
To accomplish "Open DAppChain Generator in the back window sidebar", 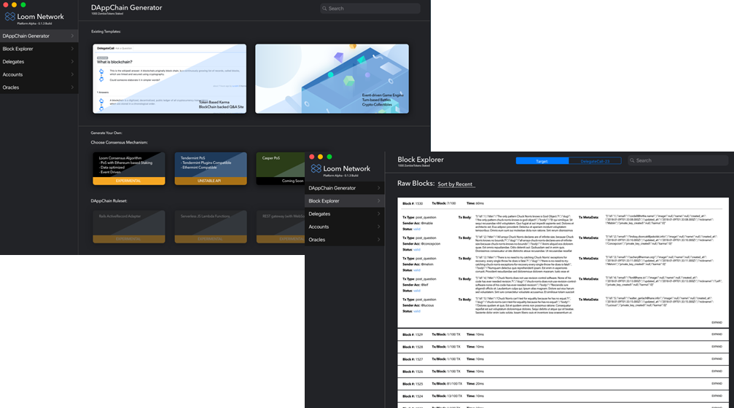I will click(x=39, y=36).
